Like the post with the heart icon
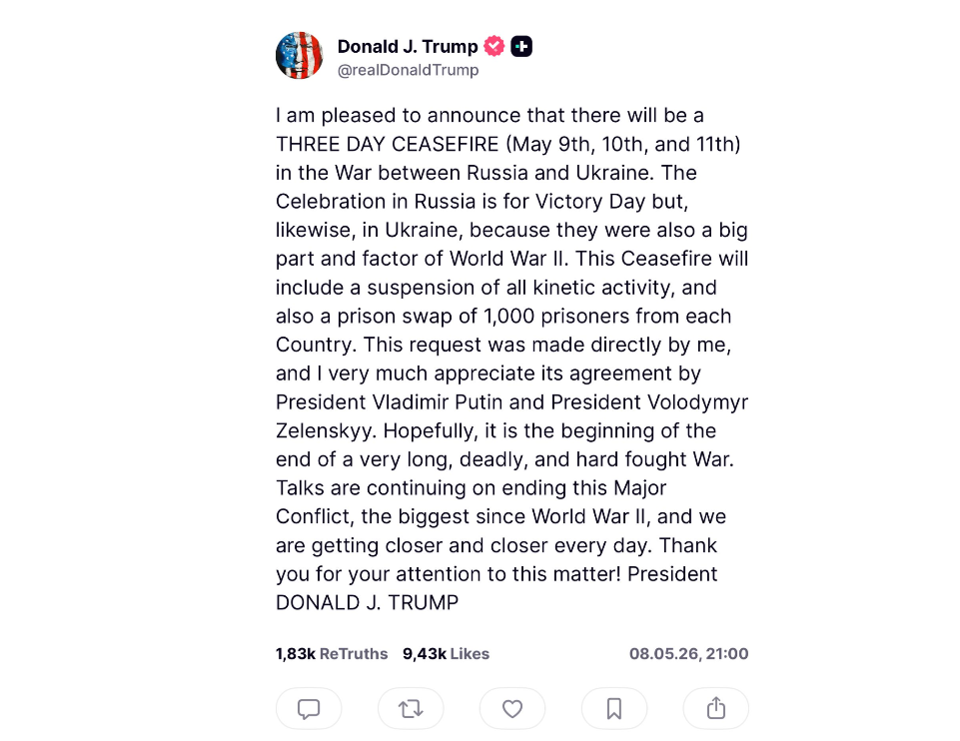 click(512, 709)
